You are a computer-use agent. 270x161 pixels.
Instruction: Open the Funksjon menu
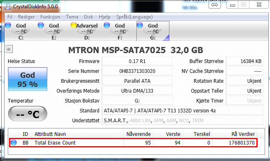(50, 17)
